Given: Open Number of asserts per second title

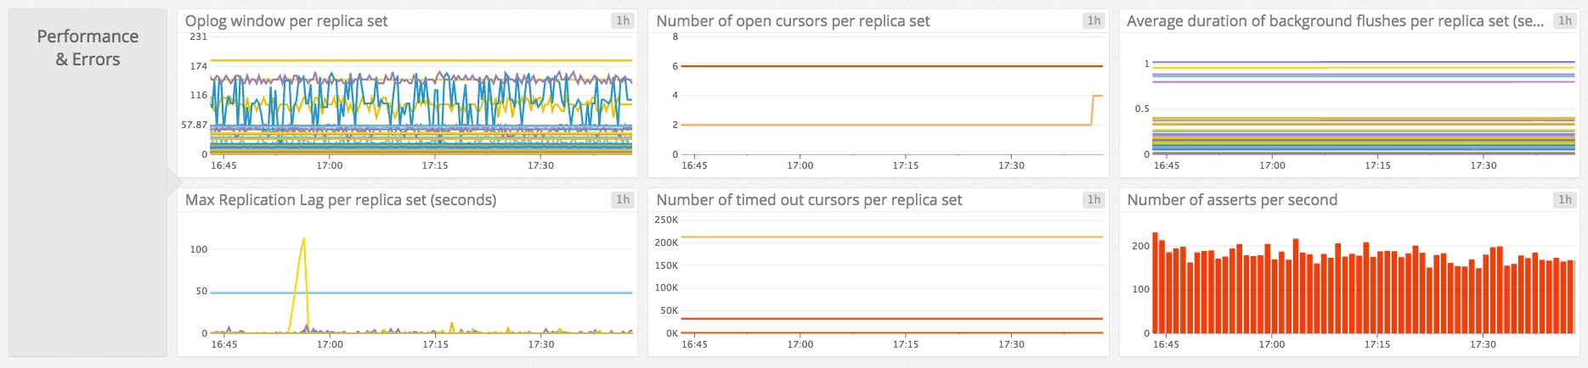Looking at the screenshot, I should point(1232,200).
